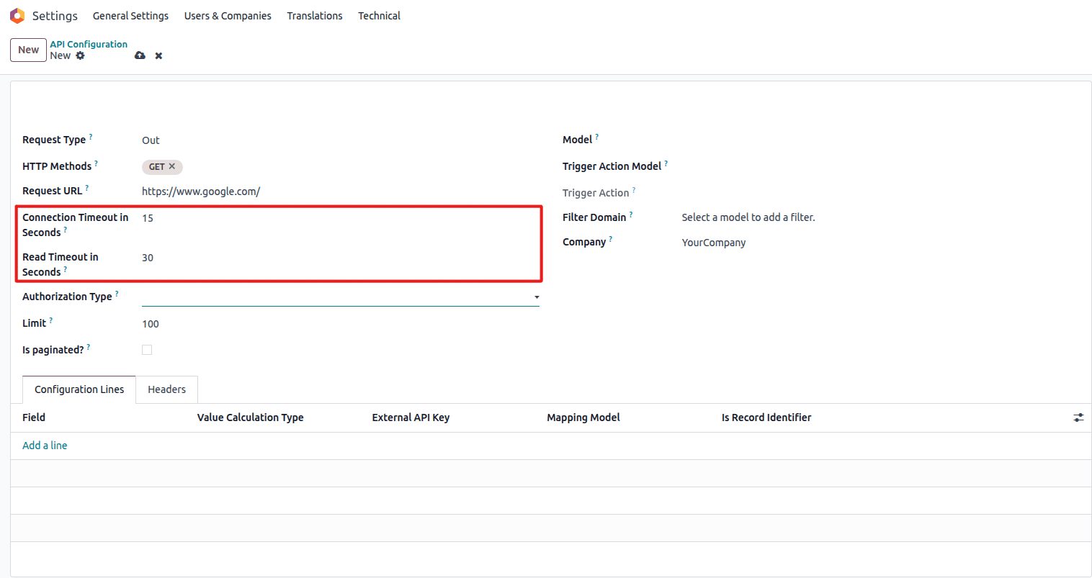The height and width of the screenshot is (578, 1092).
Task: Save record with the cloud upload icon
Action: (x=140, y=55)
